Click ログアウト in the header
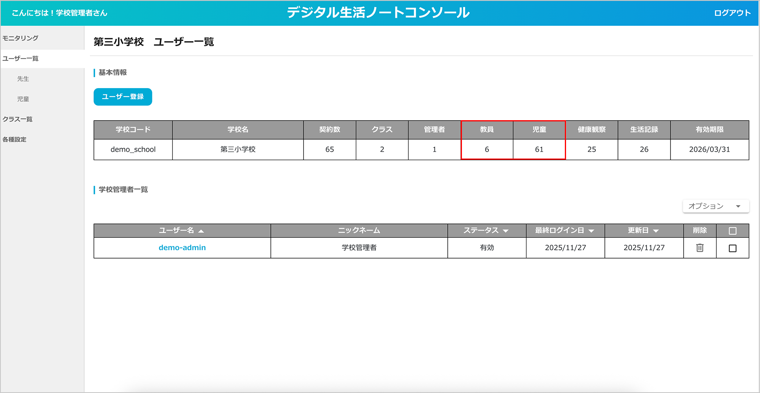Image resolution: width=760 pixels, height=393 pixels. tap(732, 13)
